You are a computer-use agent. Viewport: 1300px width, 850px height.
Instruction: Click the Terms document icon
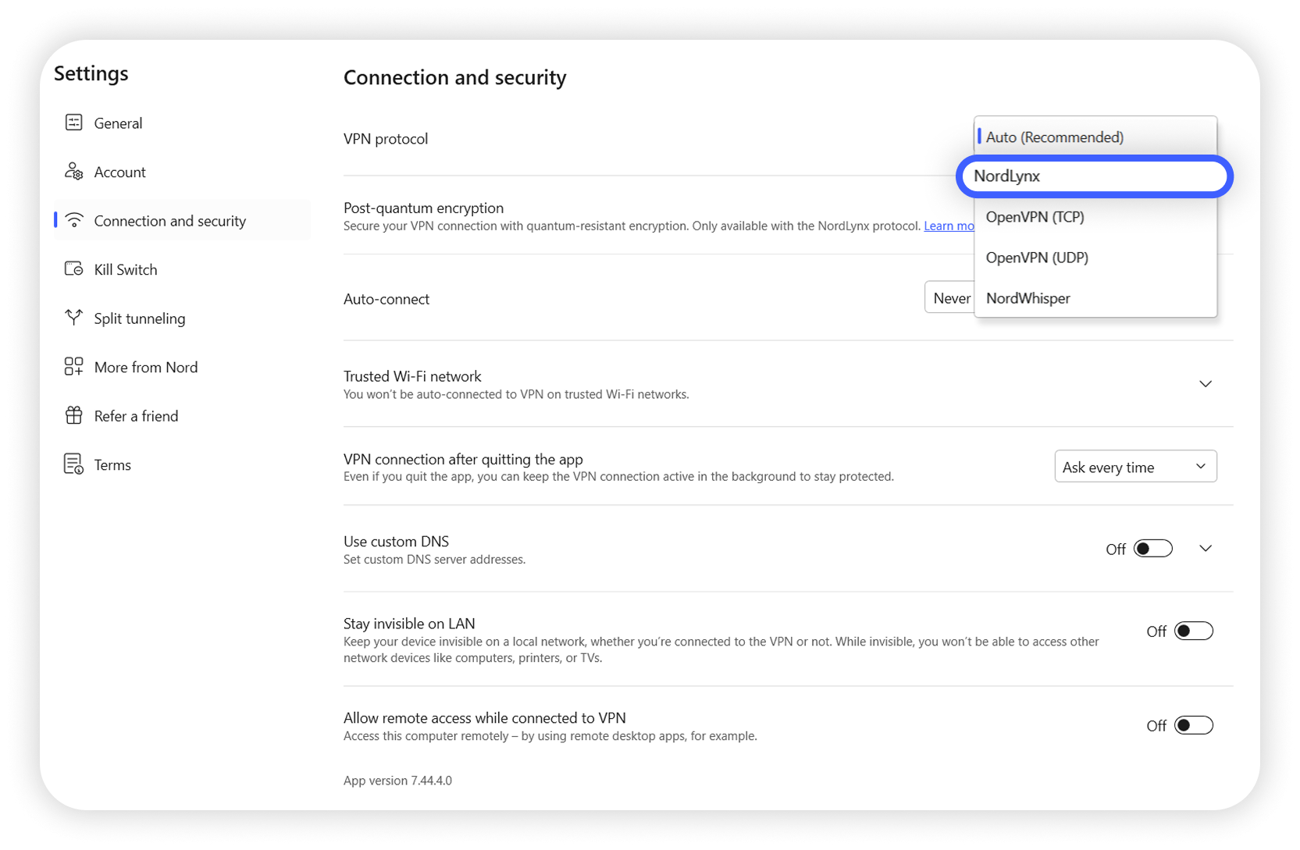click(x=73, y=464)
